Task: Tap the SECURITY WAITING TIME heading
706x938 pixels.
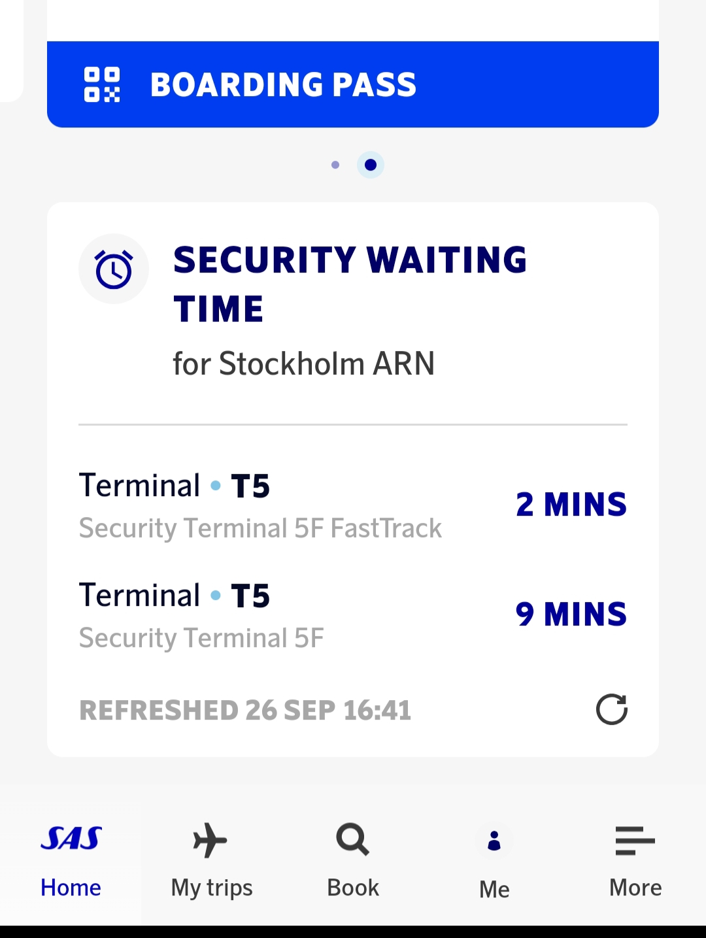Action: pos(350,284)
